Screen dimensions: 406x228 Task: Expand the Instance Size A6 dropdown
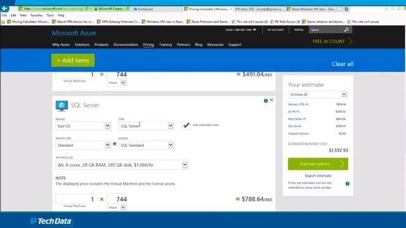122,165
